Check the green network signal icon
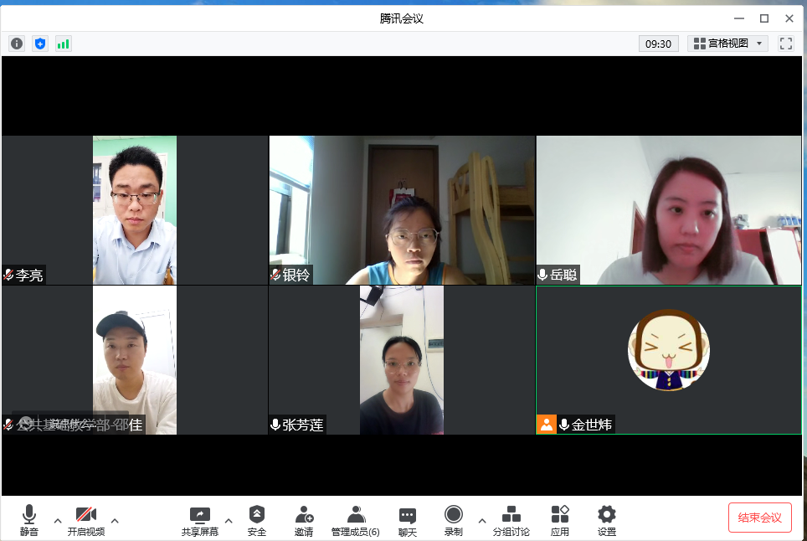Screen dimensions: 807x541 64,44
